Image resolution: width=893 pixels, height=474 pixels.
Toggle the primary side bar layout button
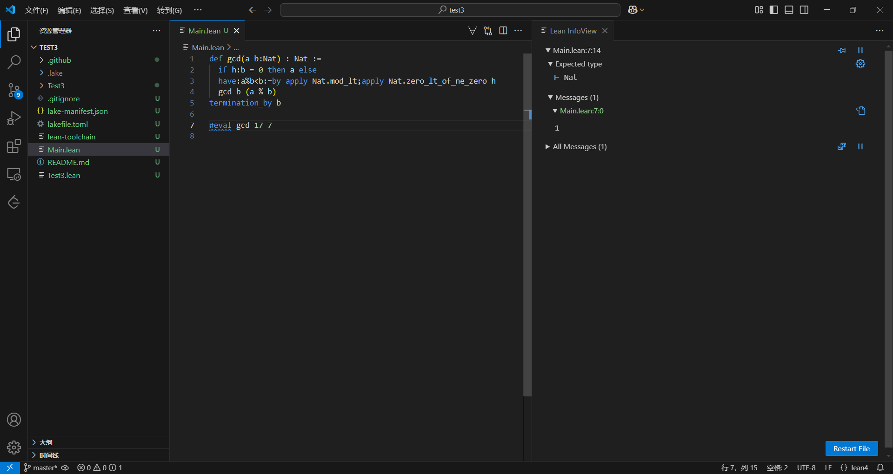(x=774, y=10)
